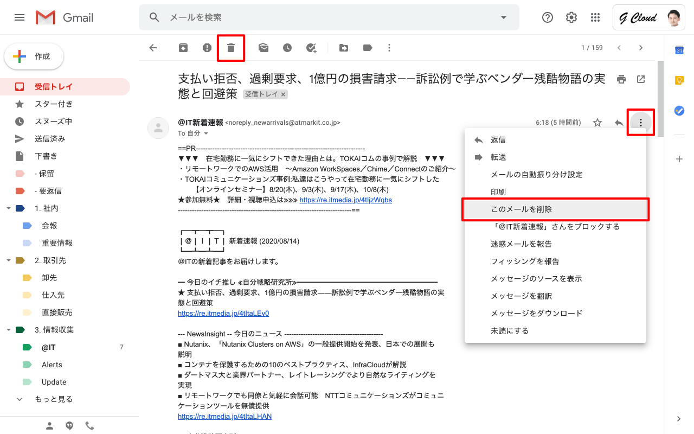Star this message from @IT新着速報
Screen dimensions: 694x434
tap(597, 123)
